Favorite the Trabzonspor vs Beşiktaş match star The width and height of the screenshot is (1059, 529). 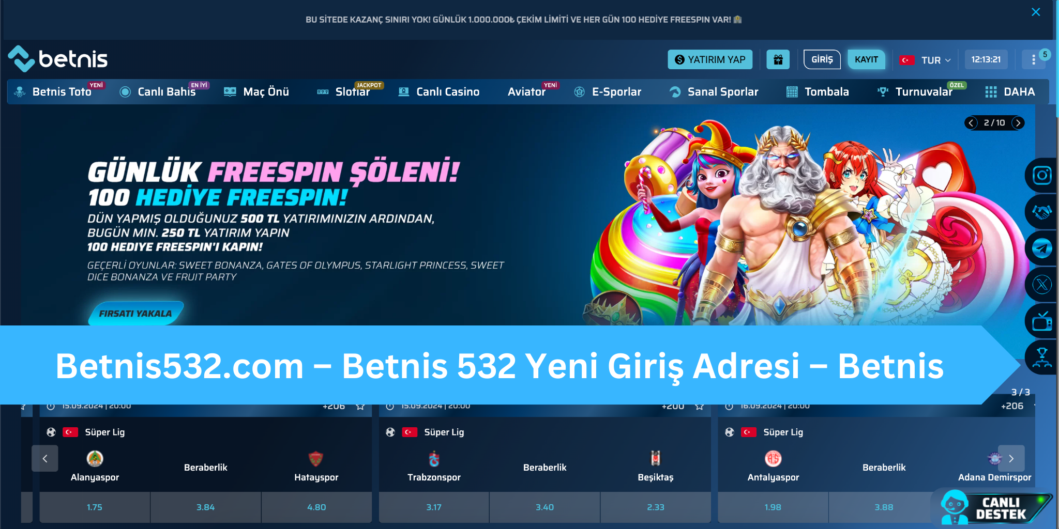699,407
